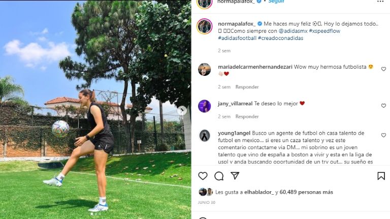Like mariadelcarmenhernandezari's comment
Screen dimensions: 390x219
click(383, 69)
